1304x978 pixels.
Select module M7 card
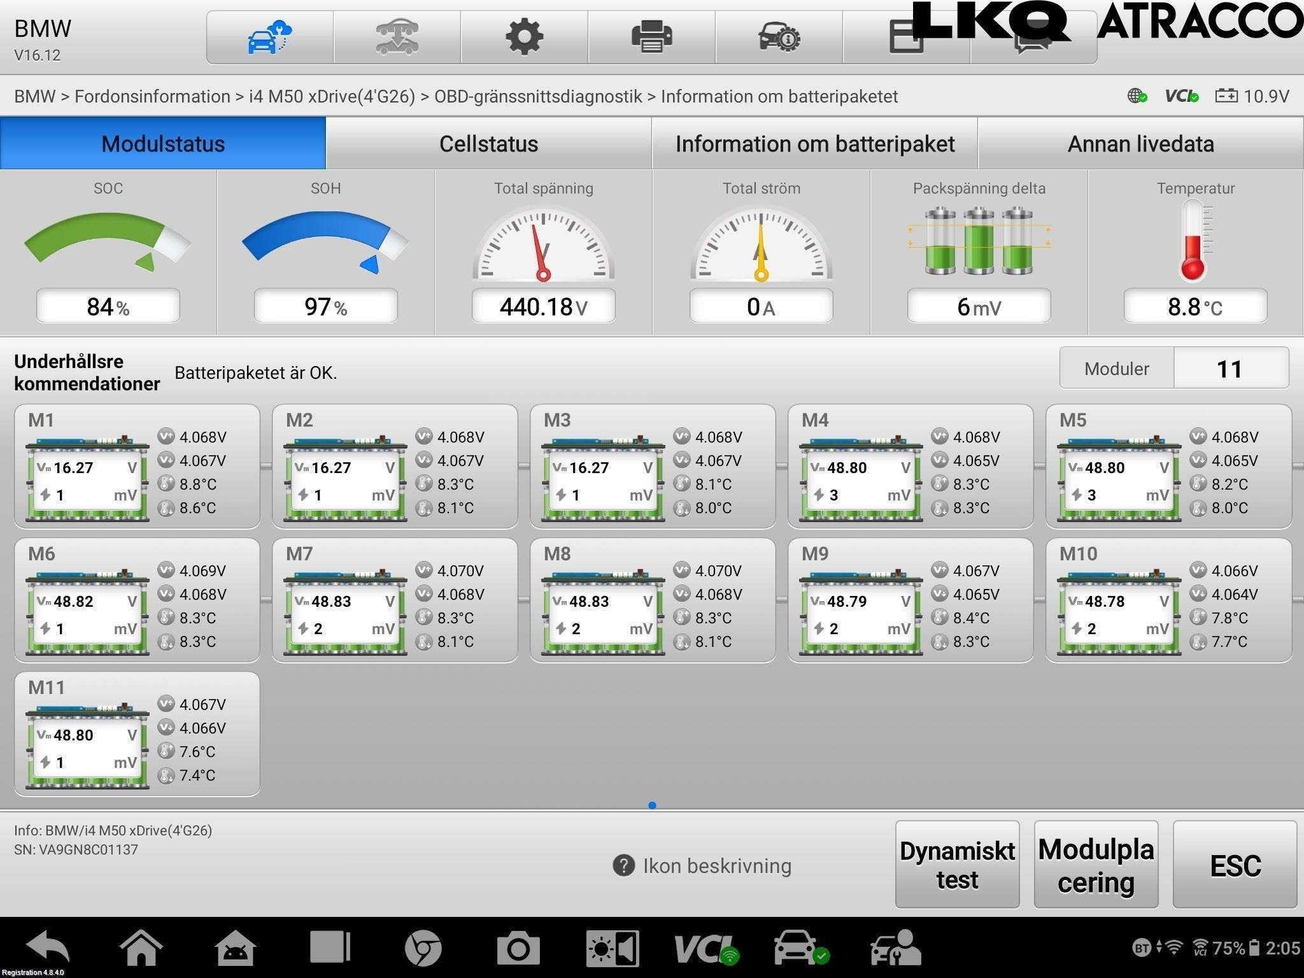pyautogui.click(x=395, y=600)
